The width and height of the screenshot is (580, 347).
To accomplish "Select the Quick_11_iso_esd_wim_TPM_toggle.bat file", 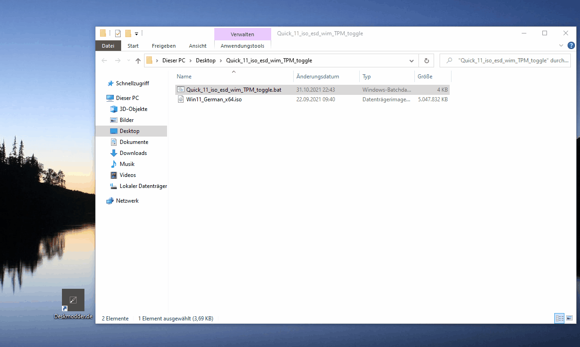I will [312, 90].
